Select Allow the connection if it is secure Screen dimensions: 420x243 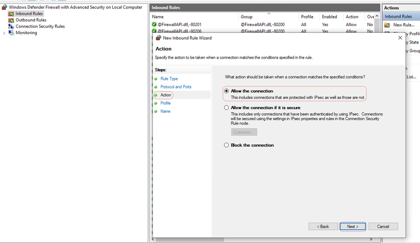(227, 108)
